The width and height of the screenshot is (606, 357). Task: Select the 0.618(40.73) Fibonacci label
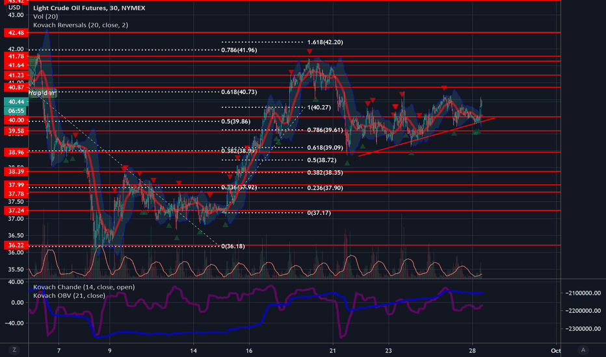pos(239,92)
